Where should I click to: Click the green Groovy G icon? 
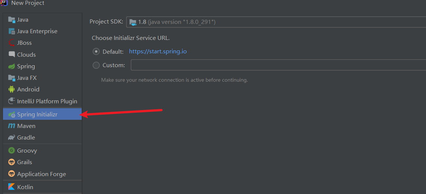pos(12,150)
